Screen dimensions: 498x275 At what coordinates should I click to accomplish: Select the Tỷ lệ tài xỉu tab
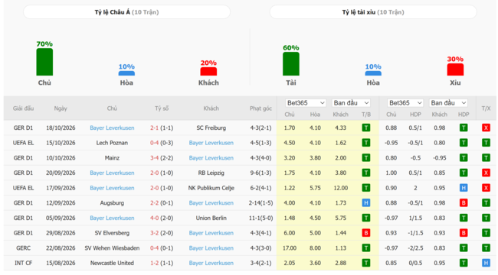(x=373, y=12)
